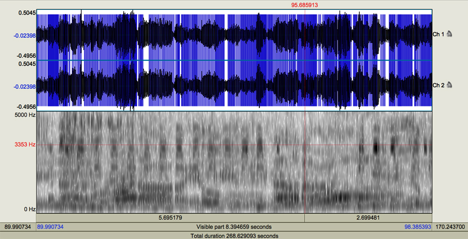468x239 pixels.
Task: Play the 89.990734 section before the window
Action: pyautogui.click(x=18, y=227)
